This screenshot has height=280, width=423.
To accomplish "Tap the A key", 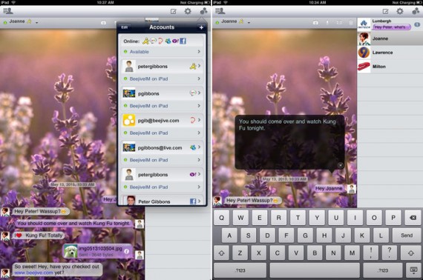I will tap(229, 236).
